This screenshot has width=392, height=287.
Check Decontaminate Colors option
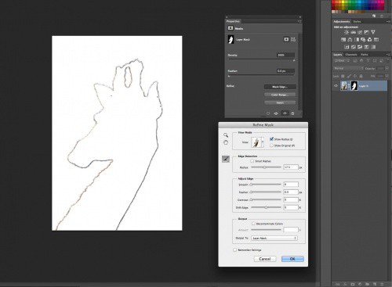click(x=253, y=224)
